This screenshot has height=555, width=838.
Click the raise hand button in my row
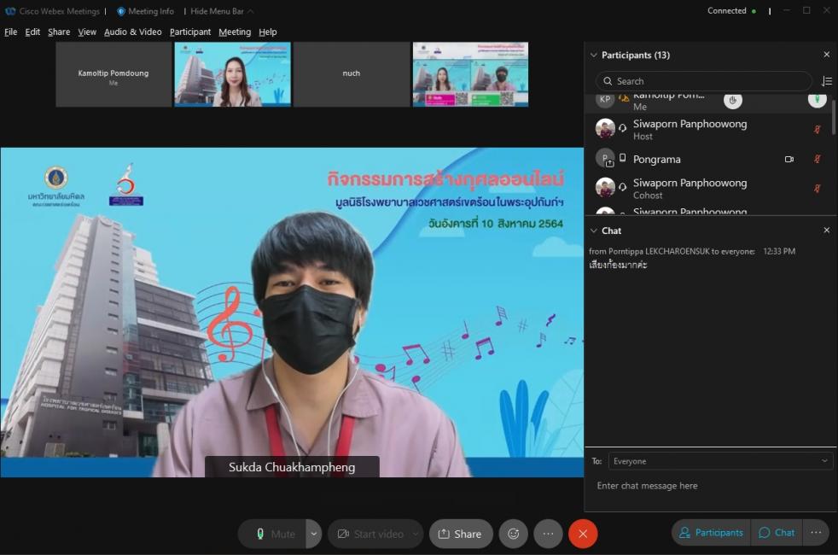tap(733, 100)
